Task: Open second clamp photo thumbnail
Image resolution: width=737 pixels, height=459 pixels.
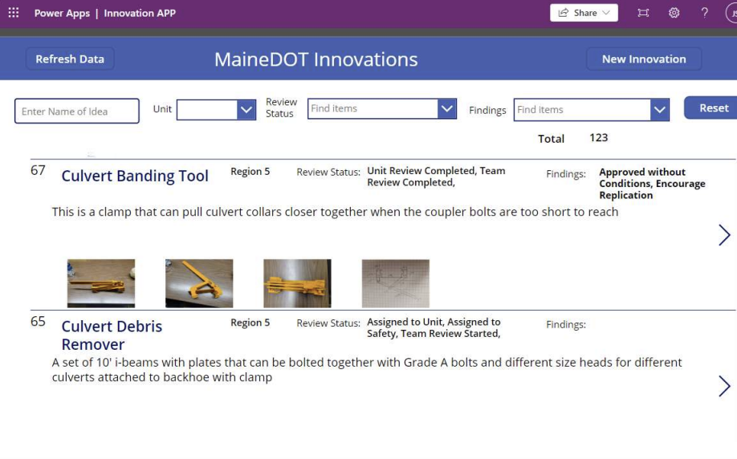Action: click(x=199, y=283)
